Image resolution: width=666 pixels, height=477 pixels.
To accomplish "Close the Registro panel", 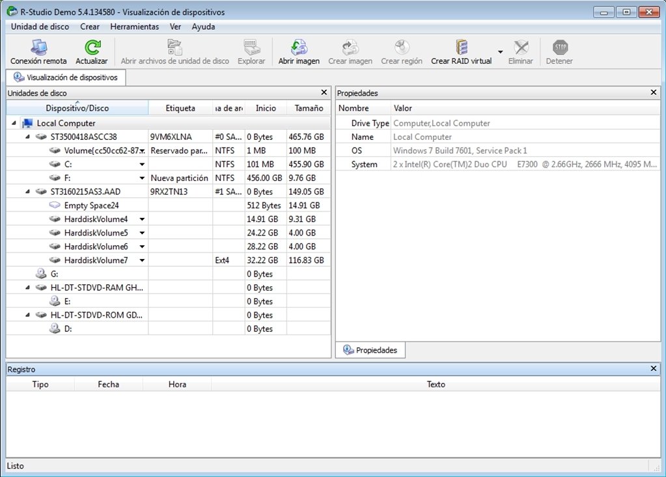I will [x=654, y=368].
